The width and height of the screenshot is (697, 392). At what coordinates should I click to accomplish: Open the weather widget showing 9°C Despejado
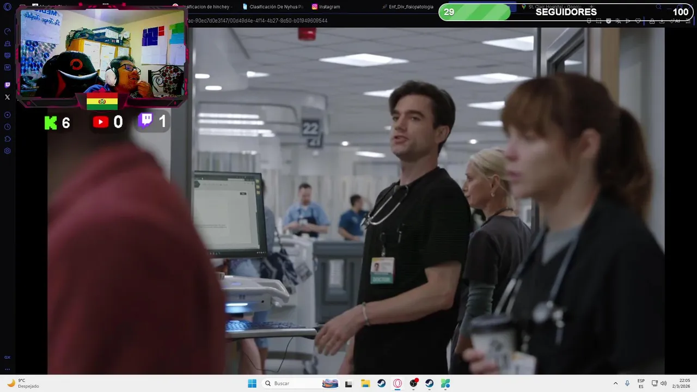tap(23, 383)
